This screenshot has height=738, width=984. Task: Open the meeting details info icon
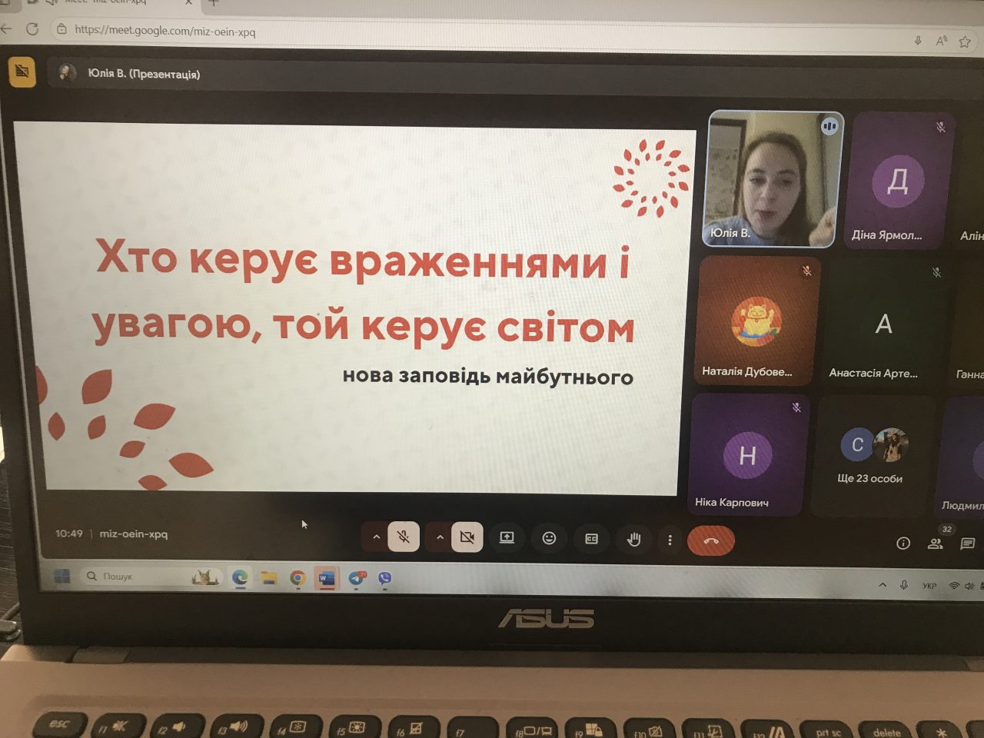903,544
